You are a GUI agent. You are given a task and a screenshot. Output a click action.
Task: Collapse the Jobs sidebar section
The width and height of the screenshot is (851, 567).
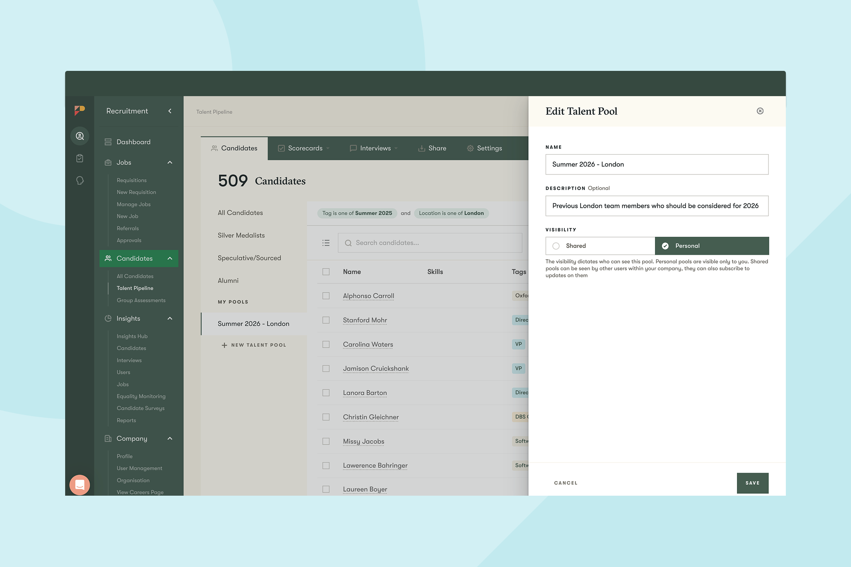point(170,163)
